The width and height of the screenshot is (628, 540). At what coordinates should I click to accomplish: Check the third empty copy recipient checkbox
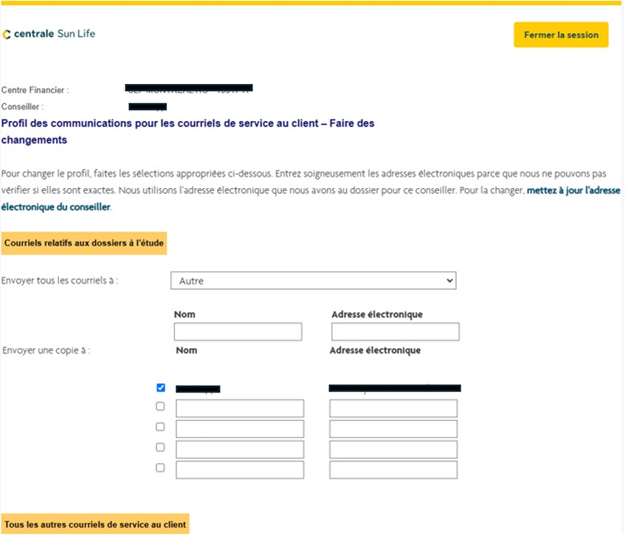point(160,447)
